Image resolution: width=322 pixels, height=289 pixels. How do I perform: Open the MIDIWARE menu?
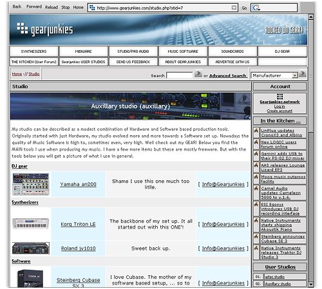[x=83, y=51]
